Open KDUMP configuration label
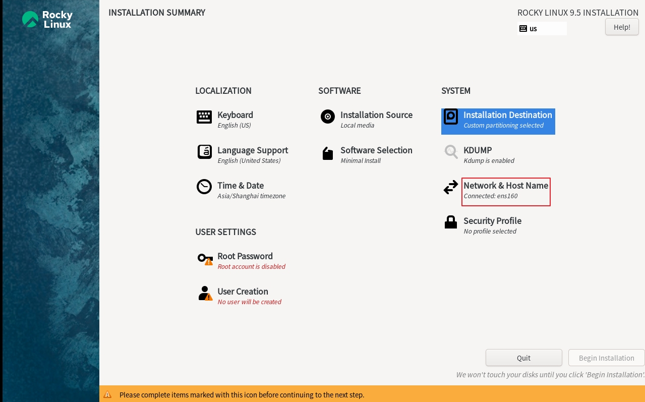645x402 pixels. (x=478, y=150)
